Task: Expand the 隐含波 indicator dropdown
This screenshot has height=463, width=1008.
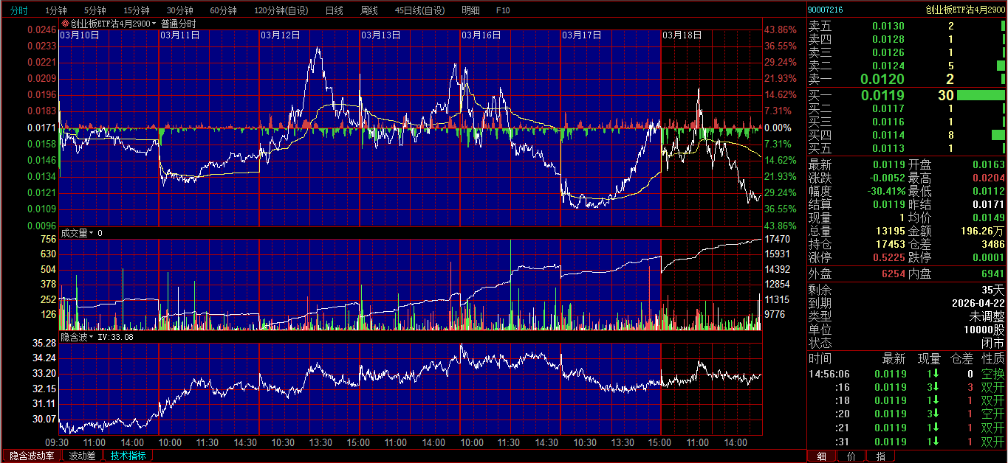Action: tap(92, 337)
